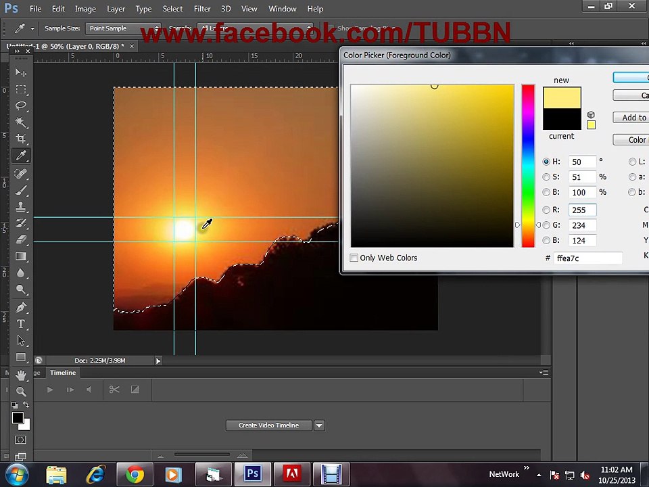This screenshot has width=649, height=487.
Task: Open the File menu
Action: [36, 9]
